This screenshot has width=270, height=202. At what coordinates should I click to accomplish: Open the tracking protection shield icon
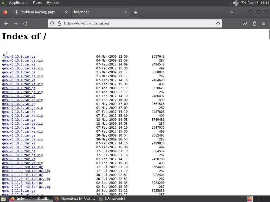tap(52, 23)
